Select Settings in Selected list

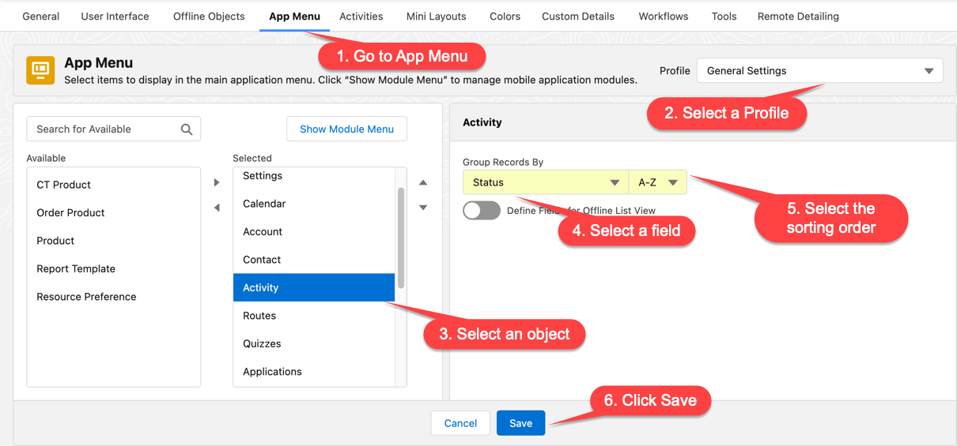click(x=314, y=176)
